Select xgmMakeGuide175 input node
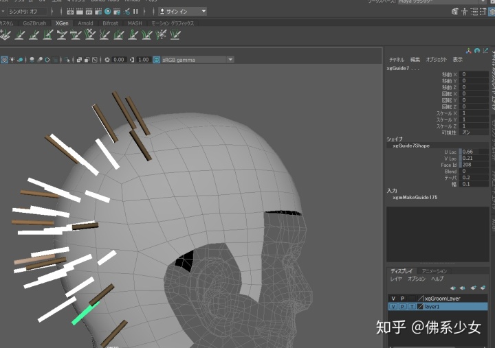The height and width of the screenshot is (348, 495). click(415, 197)
